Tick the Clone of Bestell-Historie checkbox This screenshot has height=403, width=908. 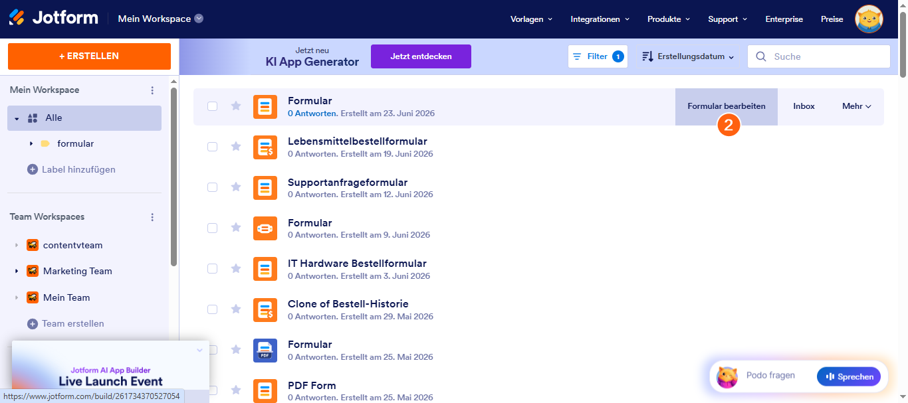click(212, 309)
